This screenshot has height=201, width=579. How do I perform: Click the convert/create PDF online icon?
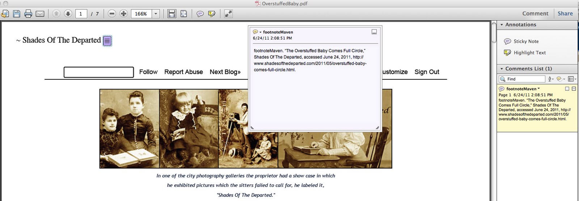pyautogui.click(x=5, y=14)
